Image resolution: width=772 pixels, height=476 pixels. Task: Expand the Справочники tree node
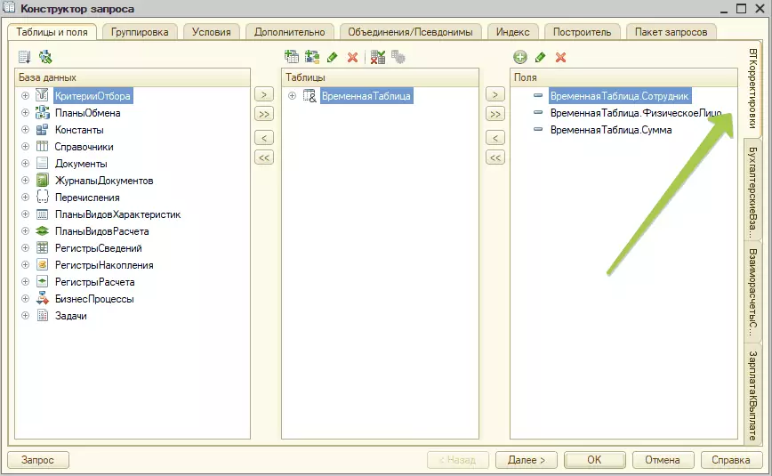[x=25, y=147]
